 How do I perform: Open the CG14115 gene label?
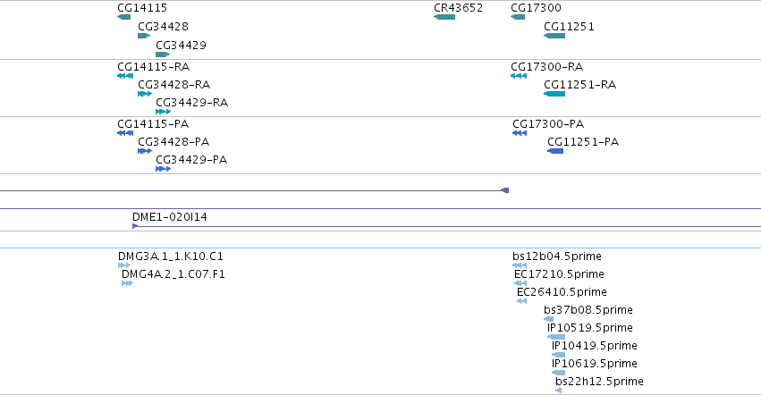tap(142, 8)
